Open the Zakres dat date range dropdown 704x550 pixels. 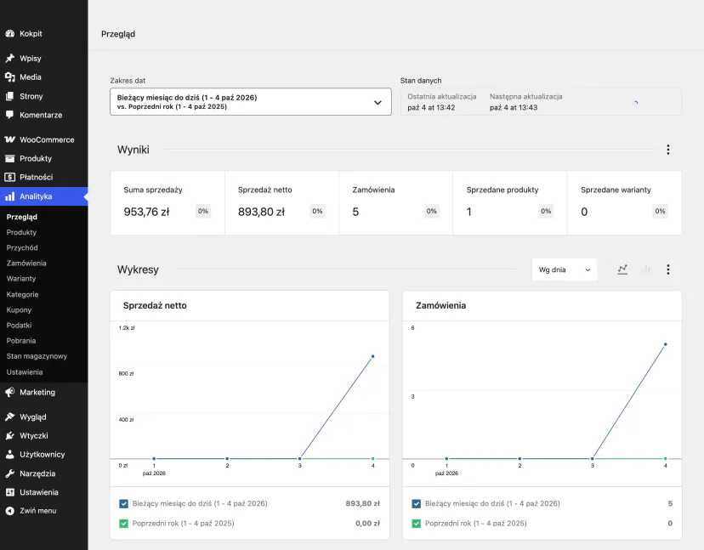tap(251, 102)
